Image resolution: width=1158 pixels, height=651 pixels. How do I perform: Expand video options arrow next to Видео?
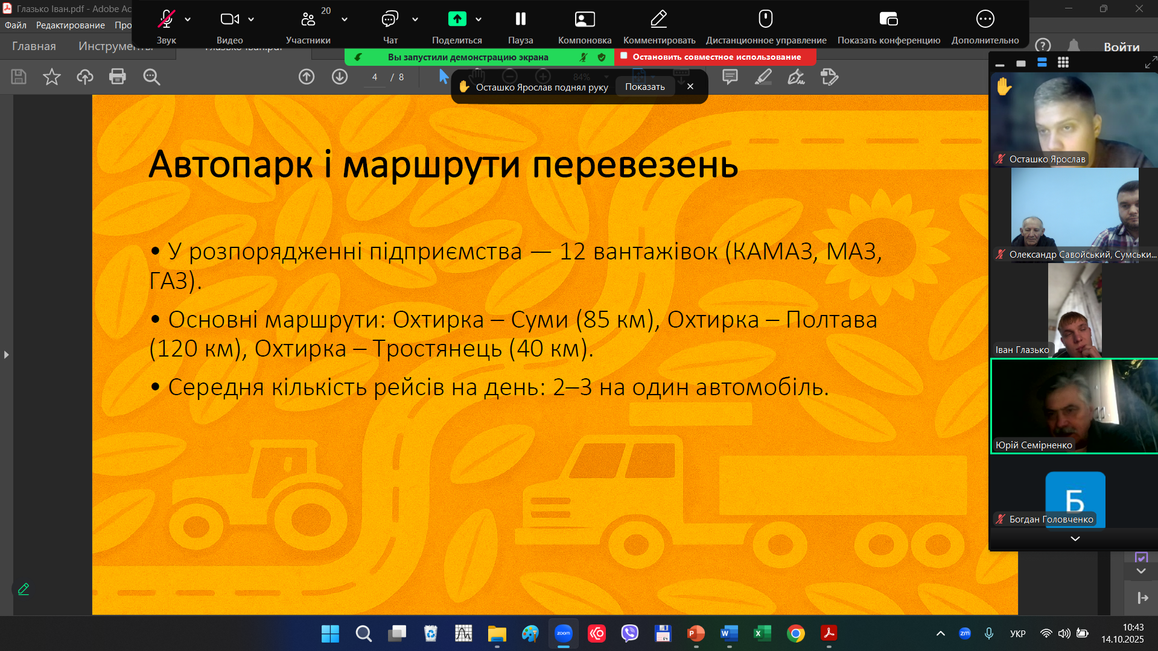pyautogui.click(x=251, y=19)
